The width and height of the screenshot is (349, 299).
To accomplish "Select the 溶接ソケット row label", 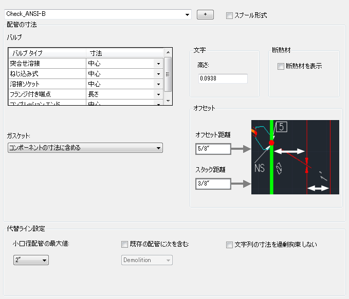I will 25,84.
